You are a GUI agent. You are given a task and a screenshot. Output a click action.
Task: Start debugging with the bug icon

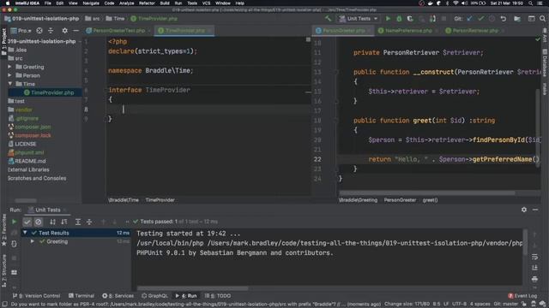(399, 19)
